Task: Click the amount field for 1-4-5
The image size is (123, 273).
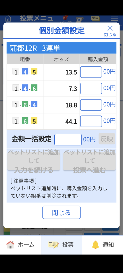Action: (x=91, y=72)
